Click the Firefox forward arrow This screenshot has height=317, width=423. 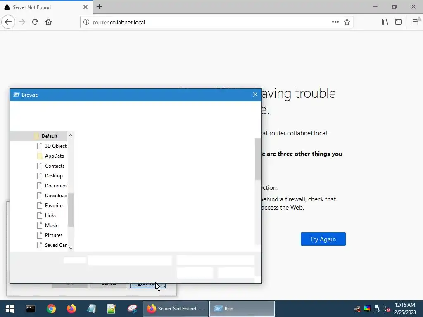22,22
